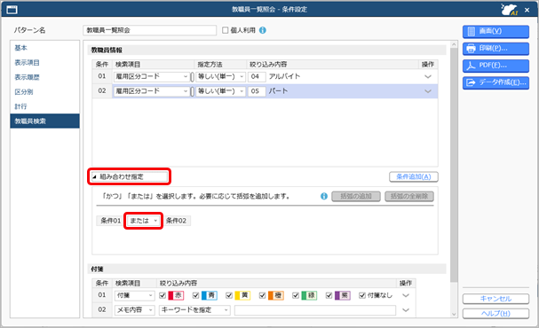Uncheck the 紫 sticky note checkbox

(x=329, y=295)
